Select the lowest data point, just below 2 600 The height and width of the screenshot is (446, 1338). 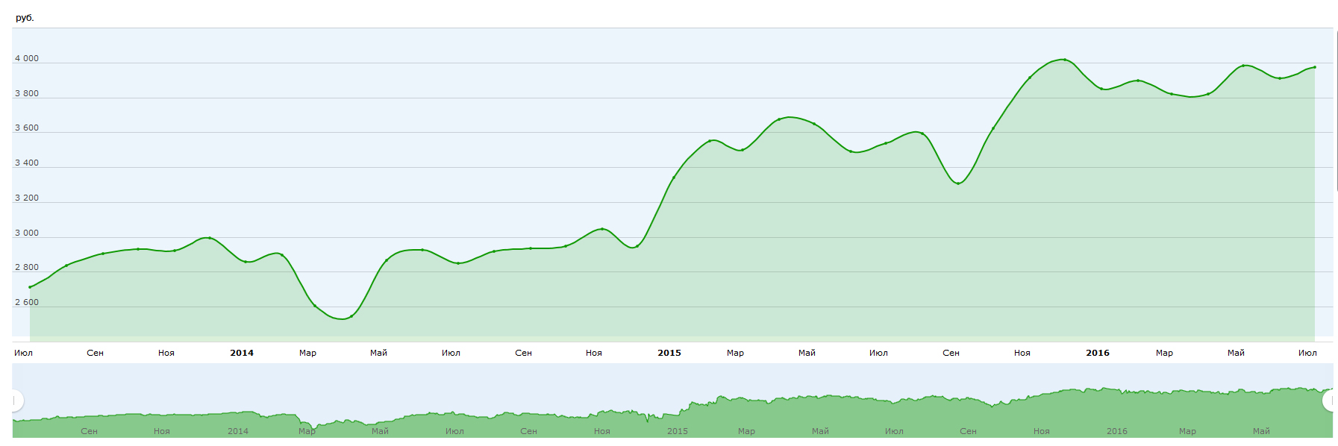[351, 316]
